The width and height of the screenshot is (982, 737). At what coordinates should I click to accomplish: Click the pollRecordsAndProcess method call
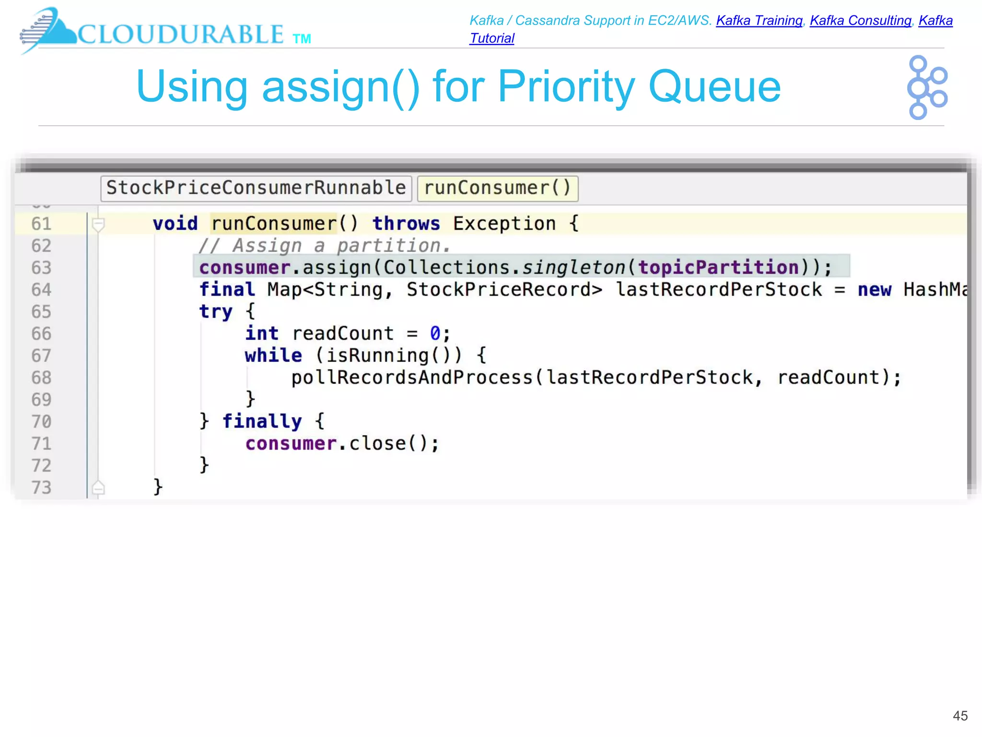[x=411, y=378]
